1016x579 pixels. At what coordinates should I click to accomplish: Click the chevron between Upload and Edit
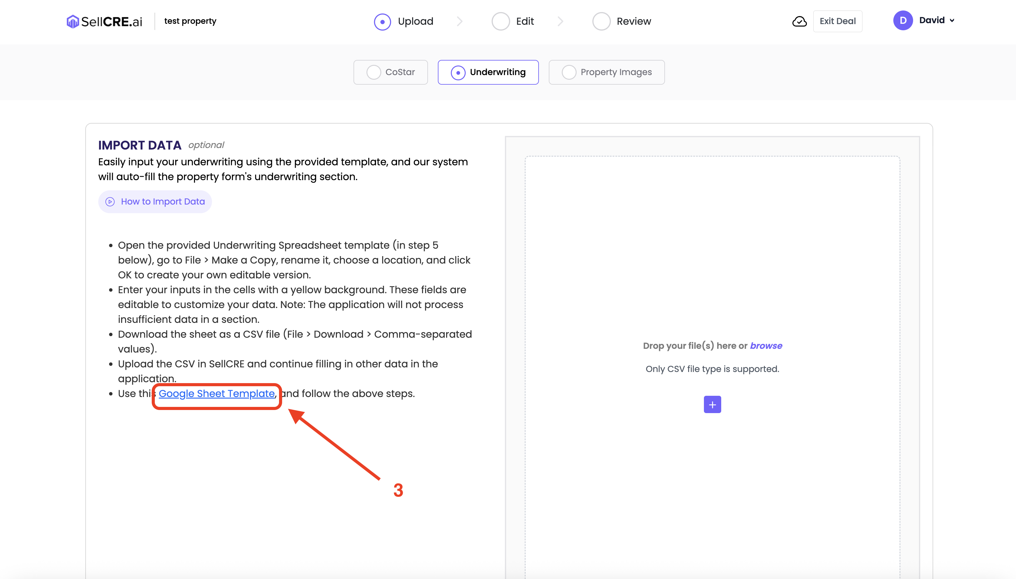460,22
